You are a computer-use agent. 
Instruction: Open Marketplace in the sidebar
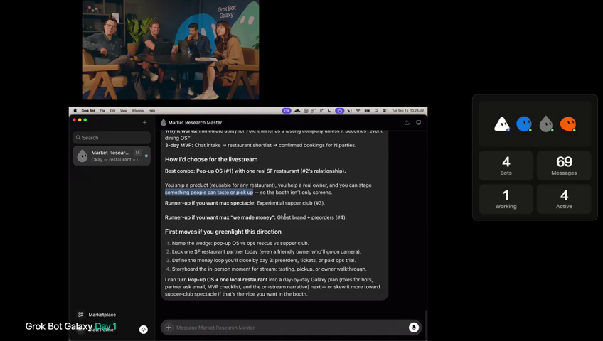point(97,315)
